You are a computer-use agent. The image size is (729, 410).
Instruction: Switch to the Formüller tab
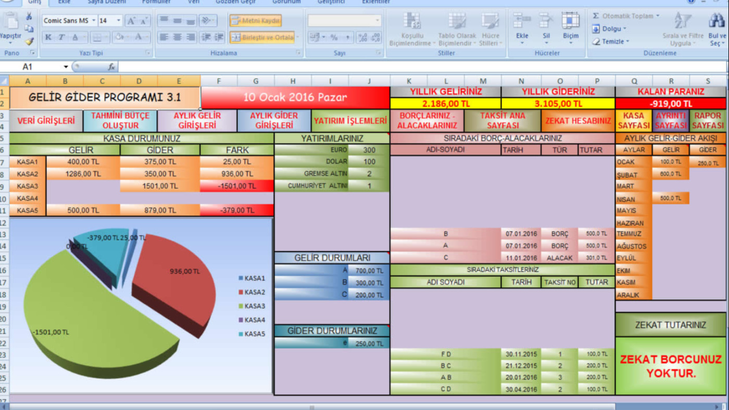pyautogui.click(x=156, y=2)
